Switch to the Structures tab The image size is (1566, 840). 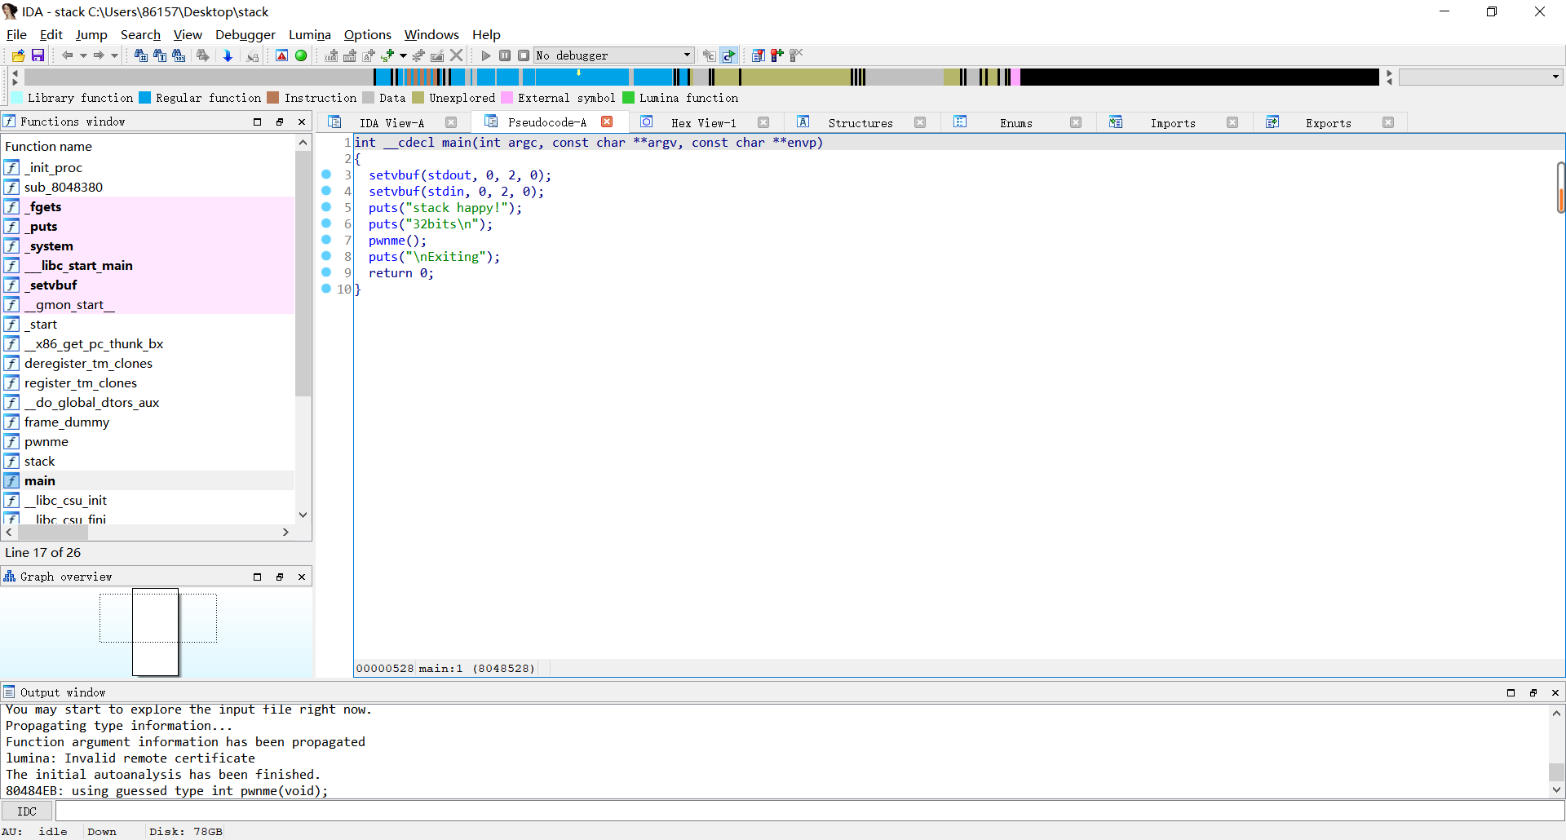860,122
